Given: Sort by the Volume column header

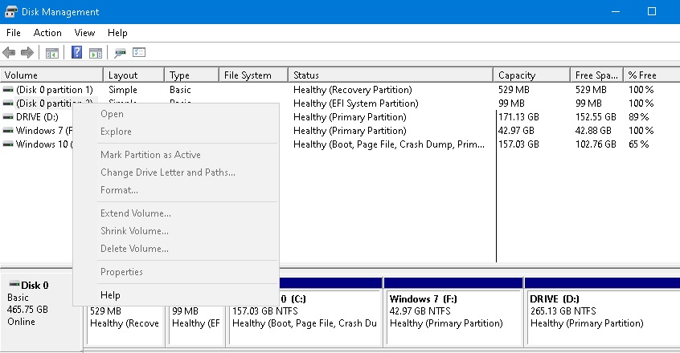Looking at the screenshot, I should [x=51, y=75].
